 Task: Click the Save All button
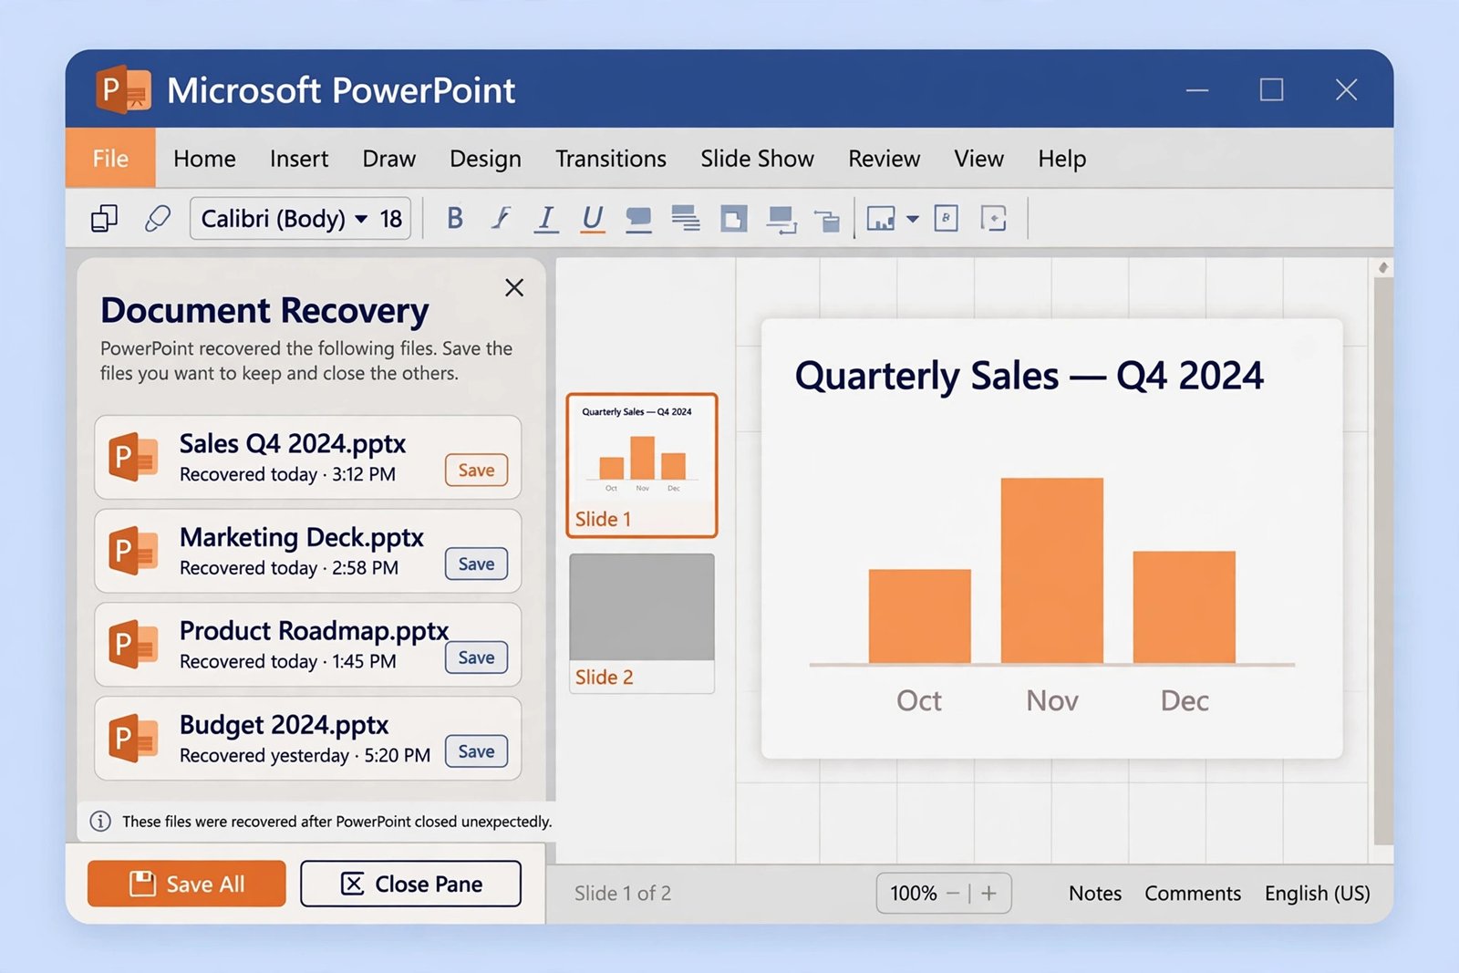pyautogui.click(x=187, y=884)
